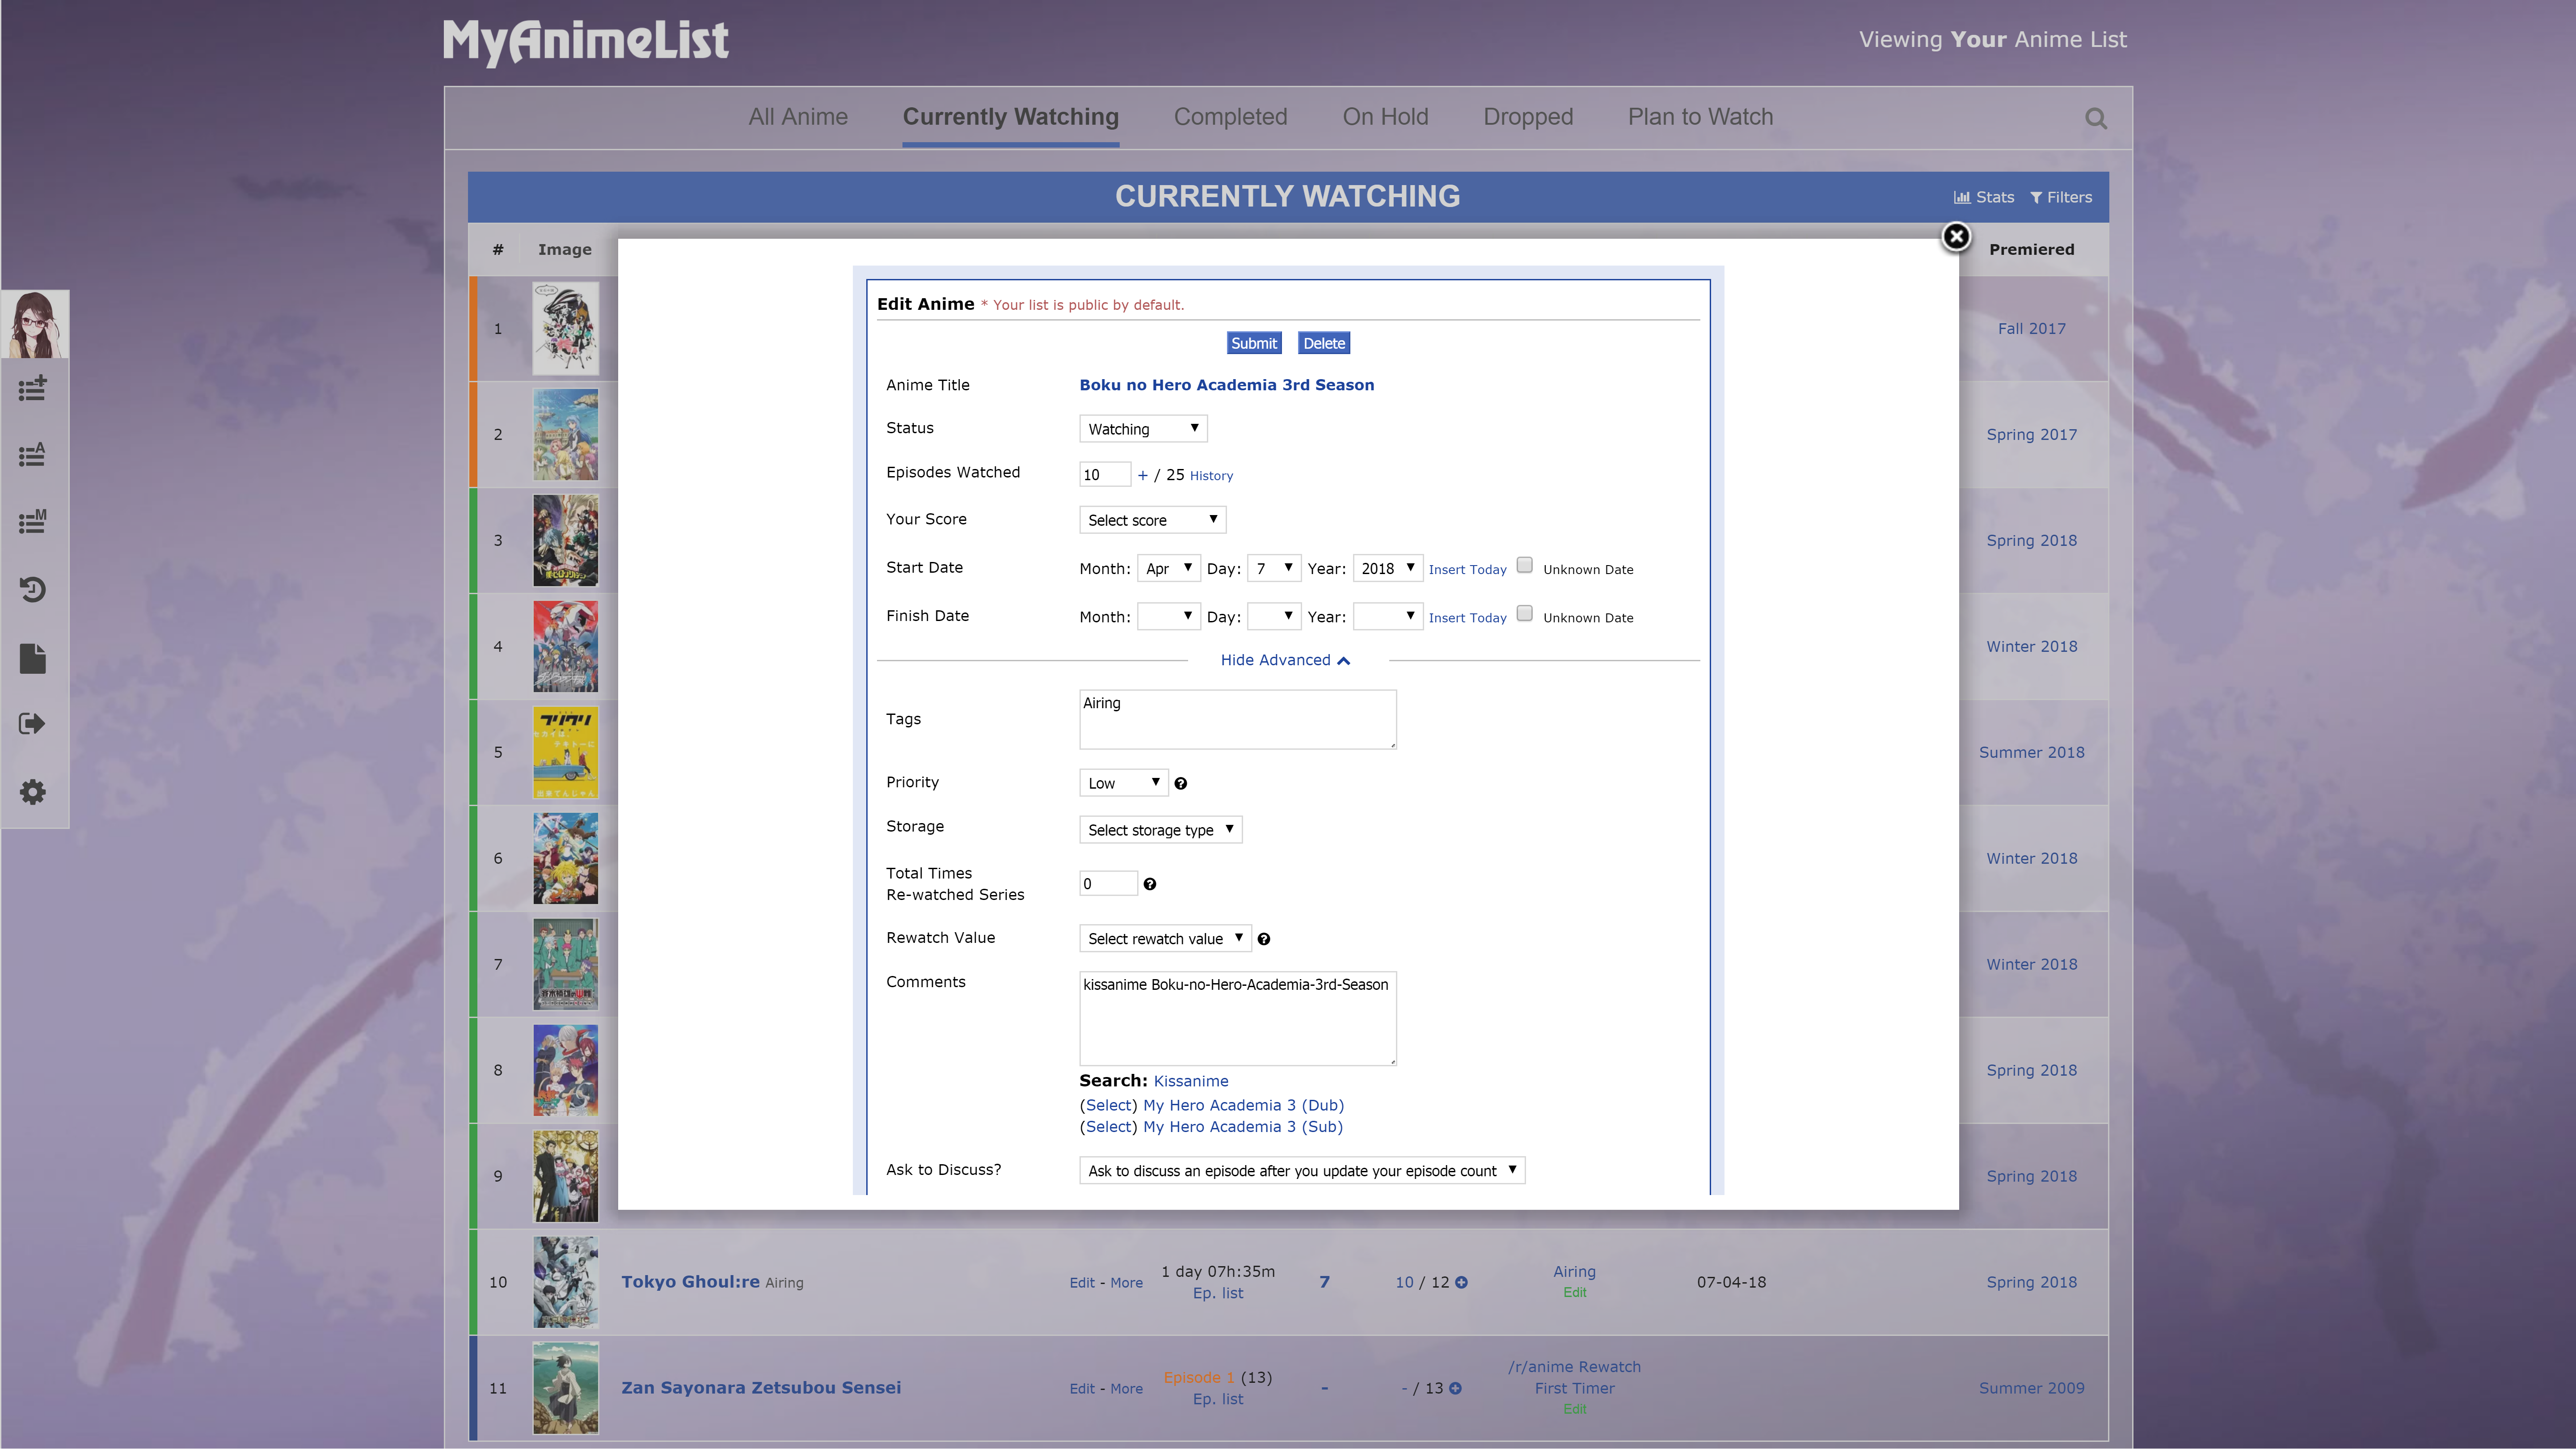This screenshot has width=2576, height=1449.
Task: Open the Status dropdown
Action: click(1143, 429)
